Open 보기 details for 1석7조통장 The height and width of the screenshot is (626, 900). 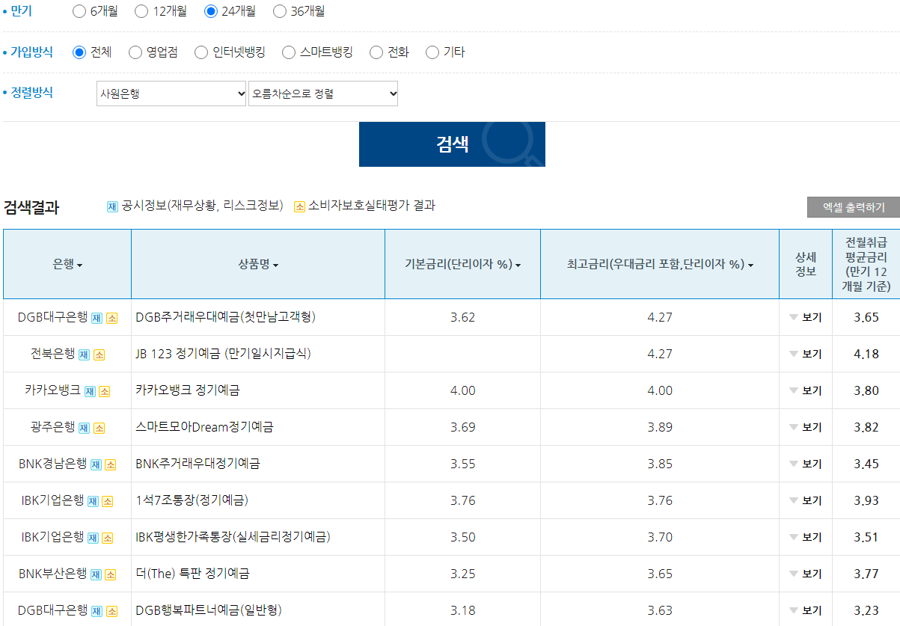click(x=806, y=500)
